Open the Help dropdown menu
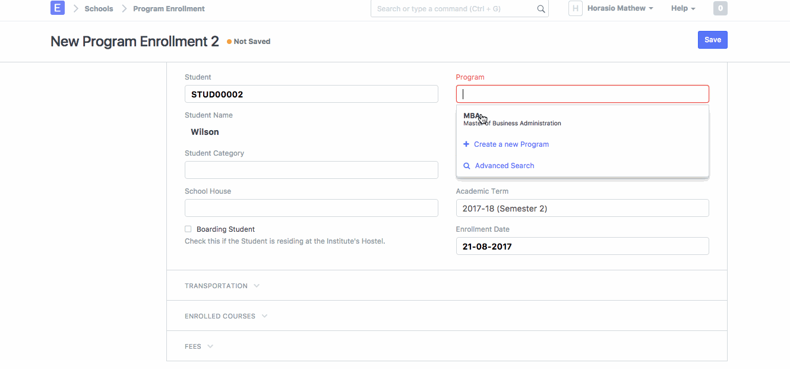790x369 pixels. [682, 8]
